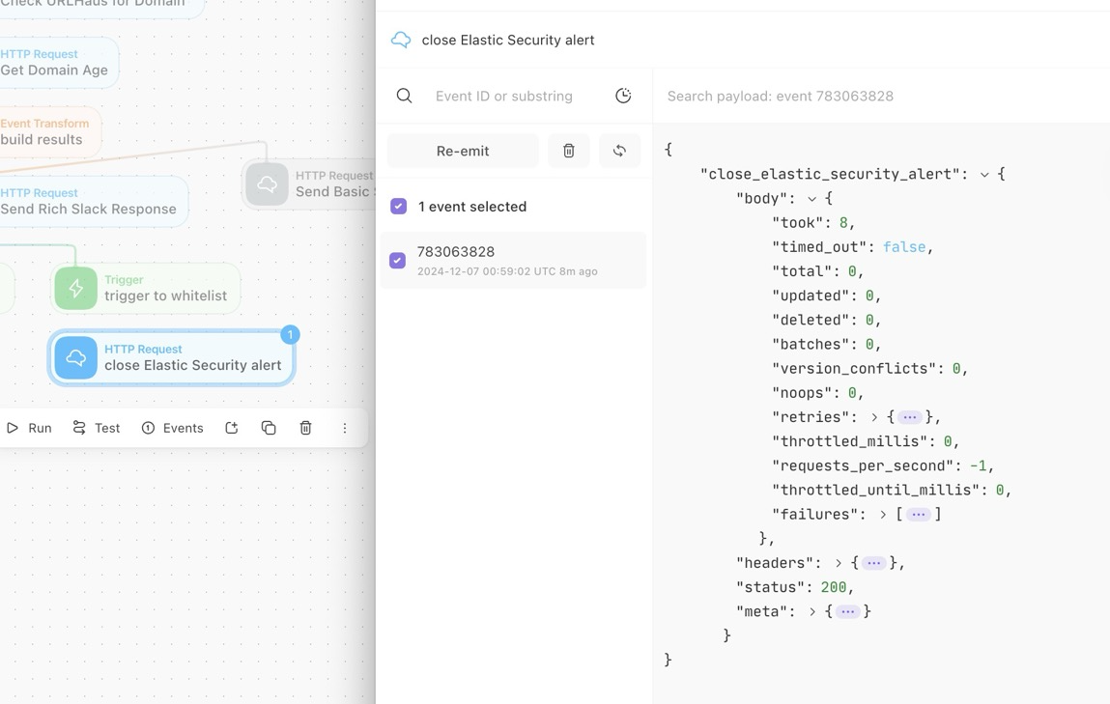1110x704 pixels.
Task: Delete selected event with trash icon
Action: 568,151
